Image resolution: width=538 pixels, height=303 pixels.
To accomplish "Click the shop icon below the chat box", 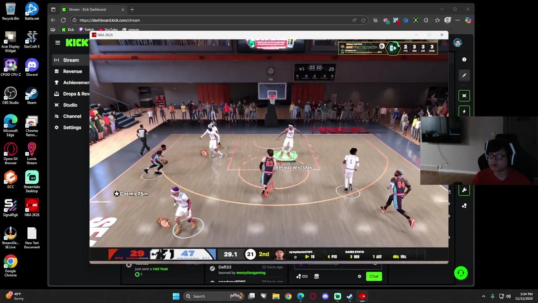I will [x=316, y=276].
